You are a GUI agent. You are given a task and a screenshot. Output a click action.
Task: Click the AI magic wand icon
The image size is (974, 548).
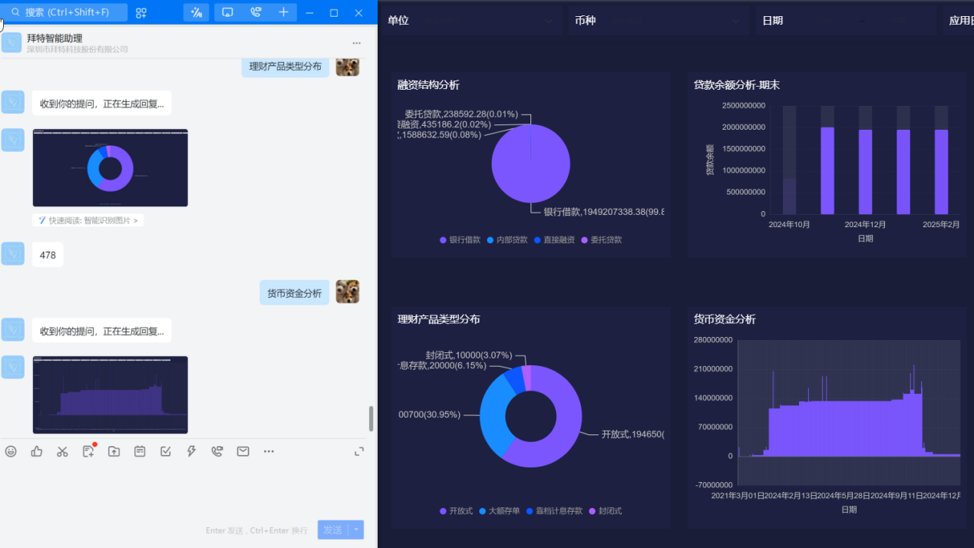coord(196,12)
